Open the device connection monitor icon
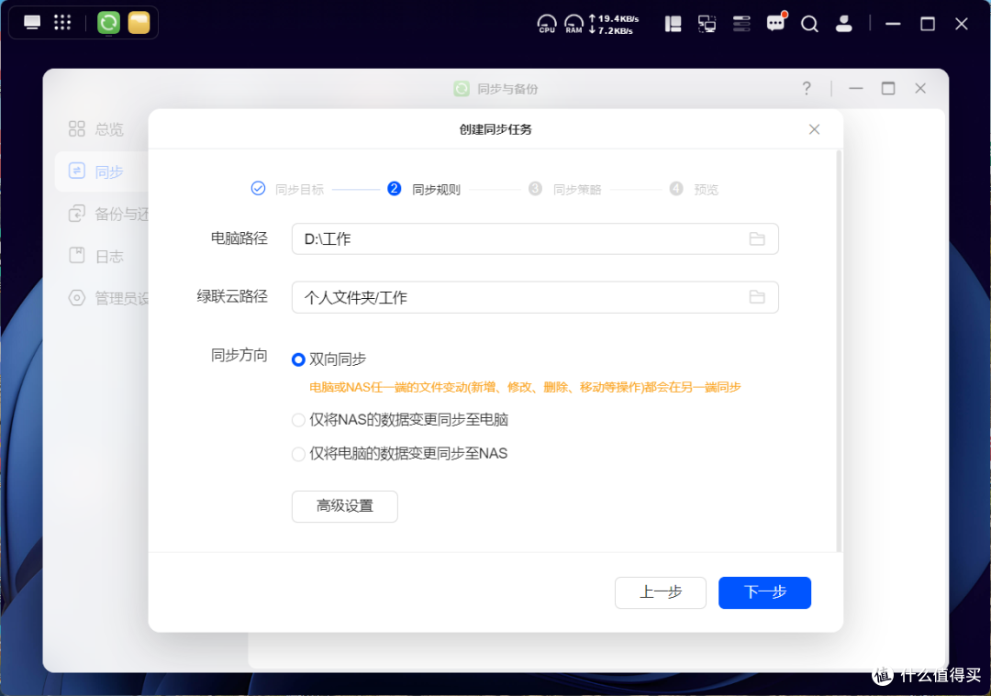Image resolution: width=991 pixels, height=696 pixels. point(707,24)
